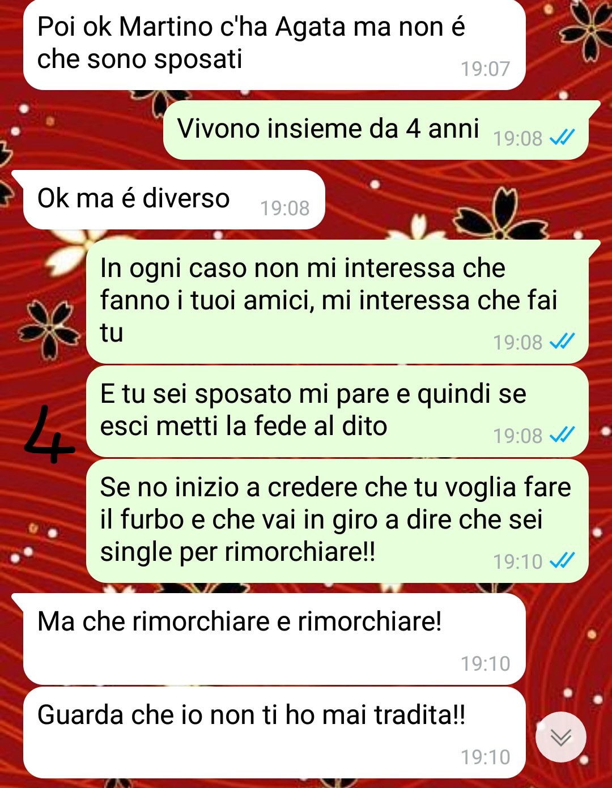
Task: Tap 19:10 timestamp under 'Ma che rimorchiare'
Action: [485, 663]
